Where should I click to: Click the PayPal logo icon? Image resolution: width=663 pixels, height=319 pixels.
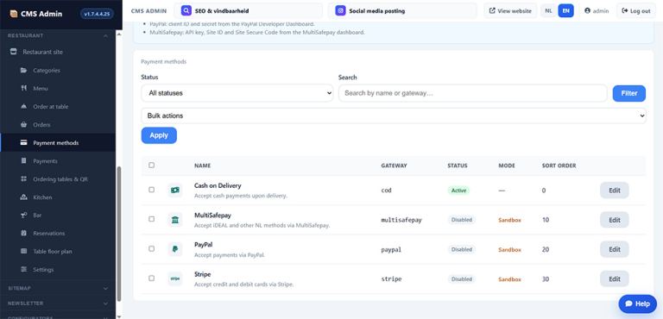[x=174, y=249]
